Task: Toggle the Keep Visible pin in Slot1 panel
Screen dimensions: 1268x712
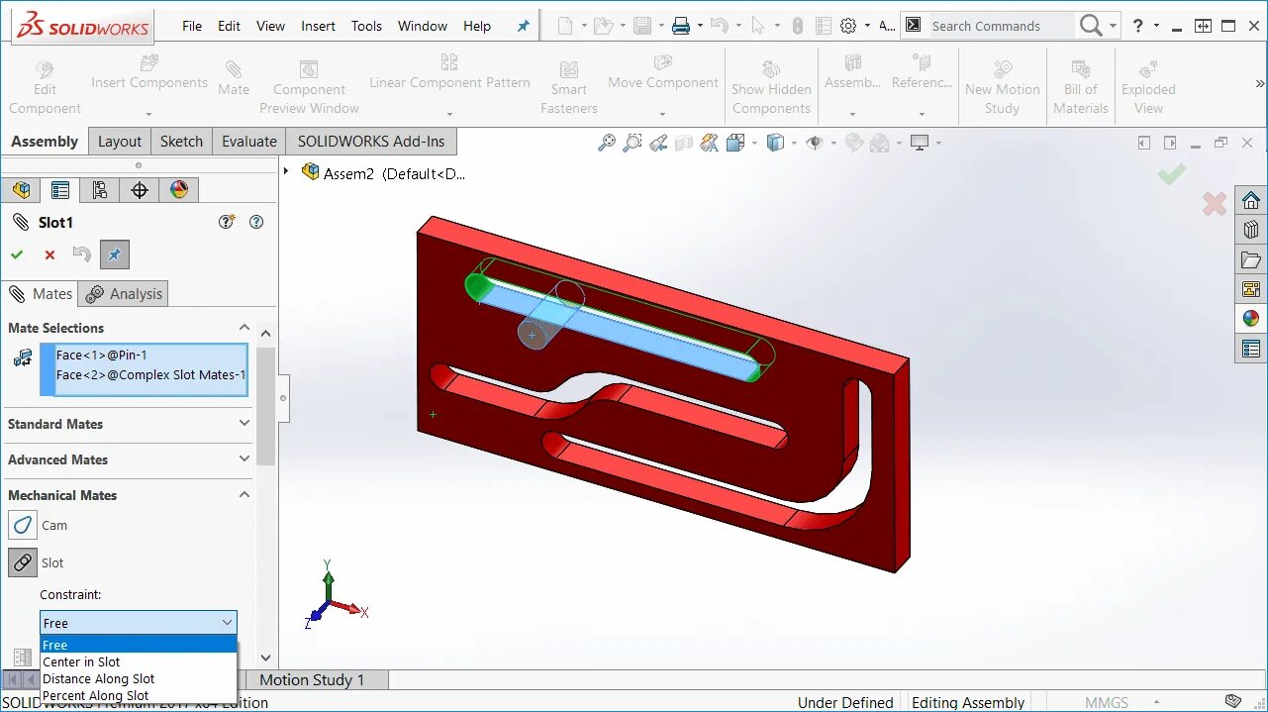Action: coord(114,254)
